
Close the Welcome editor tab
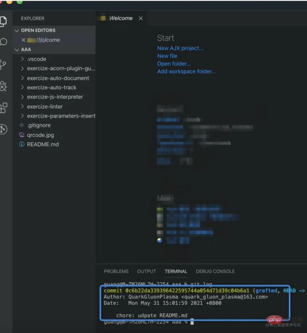[x=141, y=18]
